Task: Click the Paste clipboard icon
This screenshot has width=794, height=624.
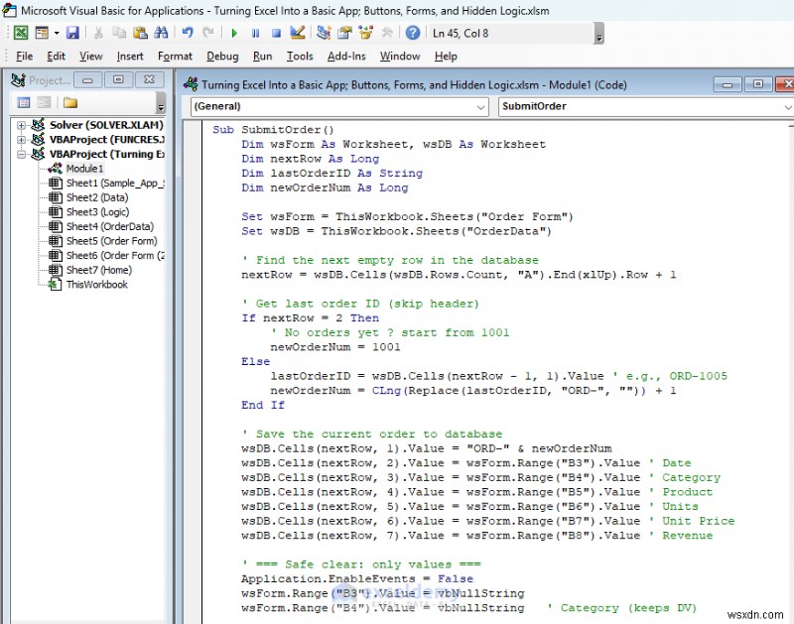Action: [x=140, y=33]
